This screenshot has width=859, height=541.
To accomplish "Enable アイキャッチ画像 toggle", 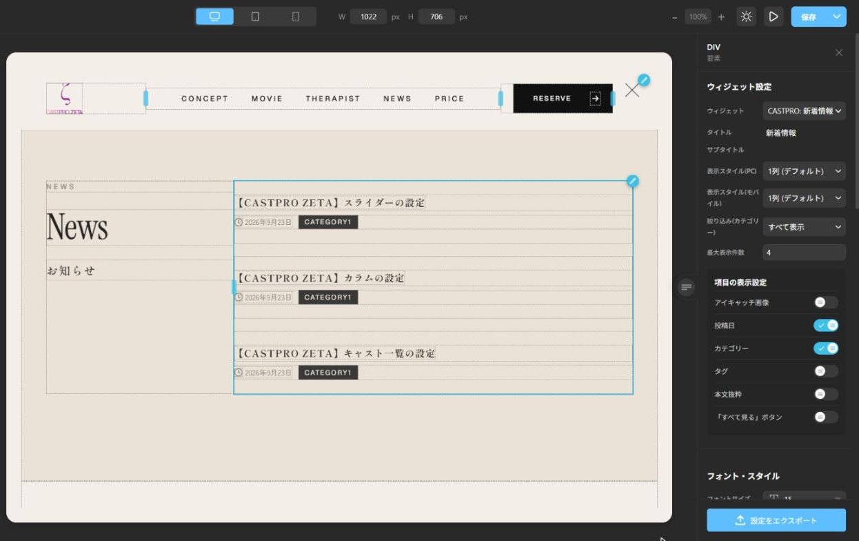I will 825,302.
